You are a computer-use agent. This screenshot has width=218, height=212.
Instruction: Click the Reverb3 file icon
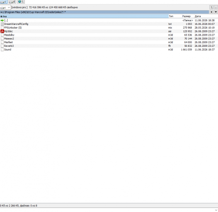[2, 46]
